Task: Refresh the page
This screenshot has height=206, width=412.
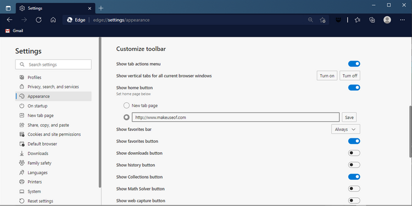Action: coord(38,20)
